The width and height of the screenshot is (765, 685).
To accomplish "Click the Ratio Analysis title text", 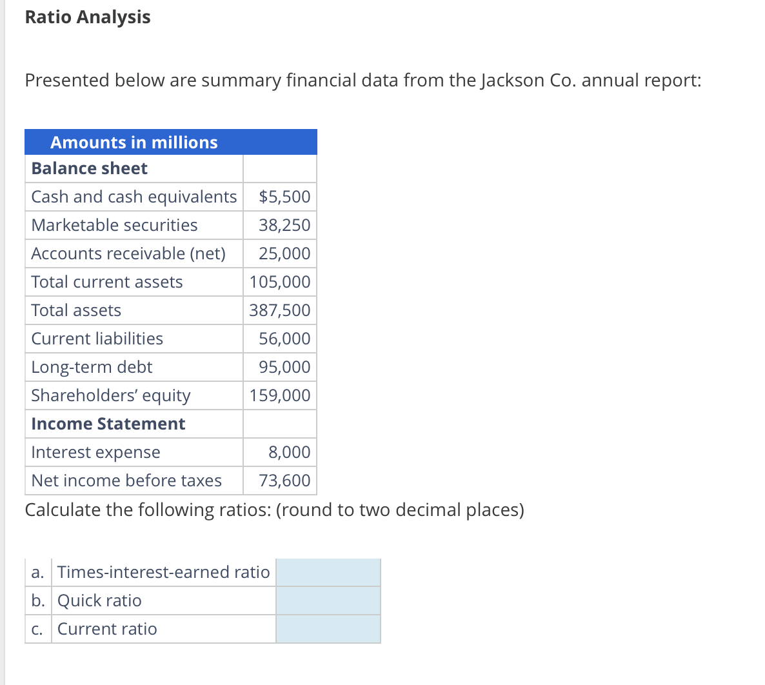I will coord(87,17).
